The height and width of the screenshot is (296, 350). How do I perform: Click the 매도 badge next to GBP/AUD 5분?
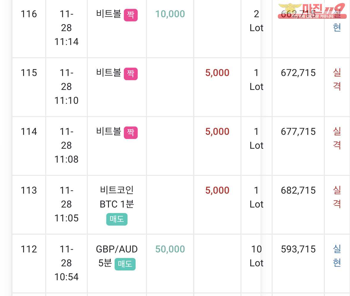click(x=125, y=264)
